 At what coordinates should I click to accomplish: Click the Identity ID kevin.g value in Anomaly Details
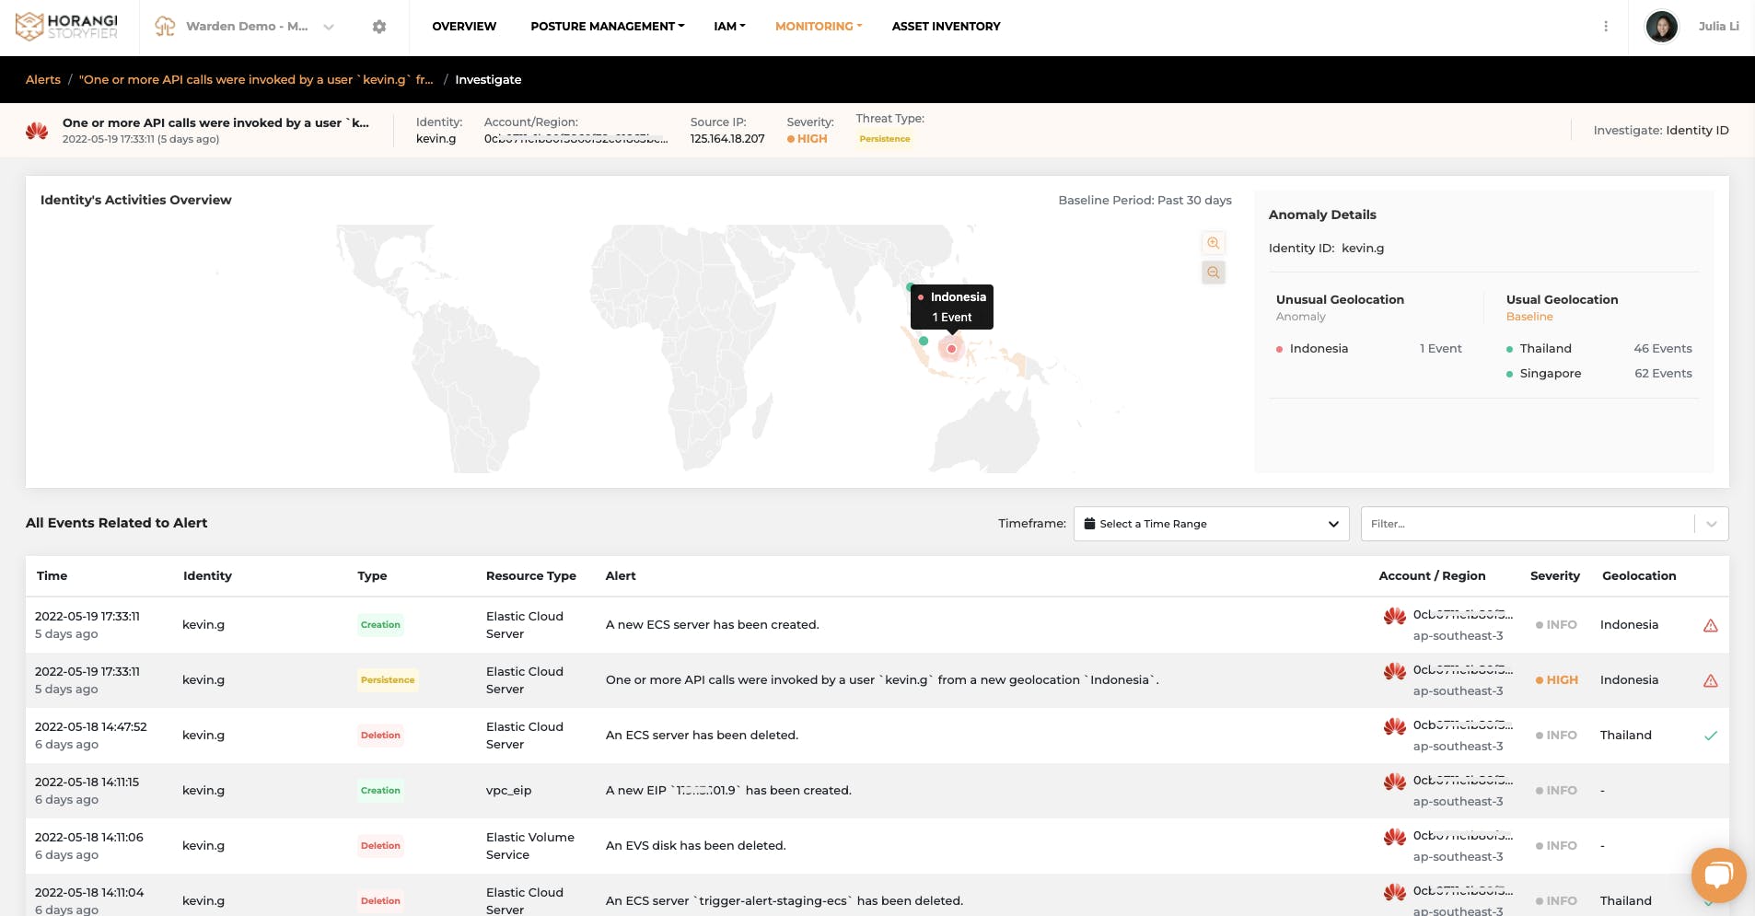[x=1363, y=249]
